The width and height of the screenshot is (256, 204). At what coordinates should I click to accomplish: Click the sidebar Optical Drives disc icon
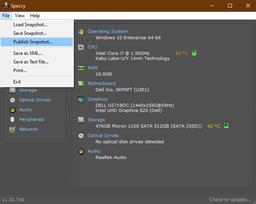(13, 100)
